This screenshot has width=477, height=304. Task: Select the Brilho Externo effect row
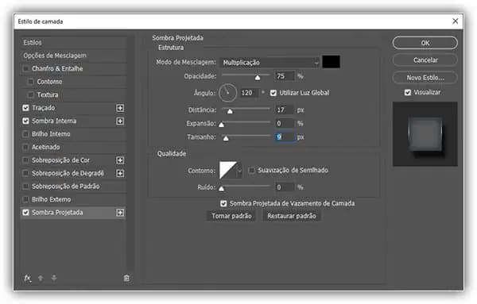pos(74,199)
